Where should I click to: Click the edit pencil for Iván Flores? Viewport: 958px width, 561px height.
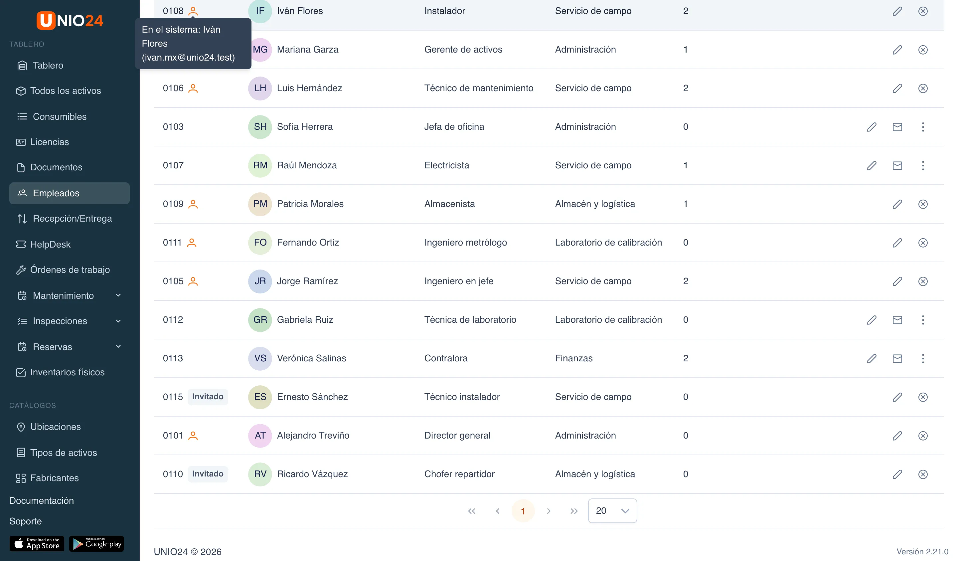pos(897,11)
